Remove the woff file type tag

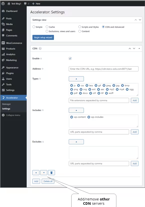pyautogui.click(x=106, y=93)
